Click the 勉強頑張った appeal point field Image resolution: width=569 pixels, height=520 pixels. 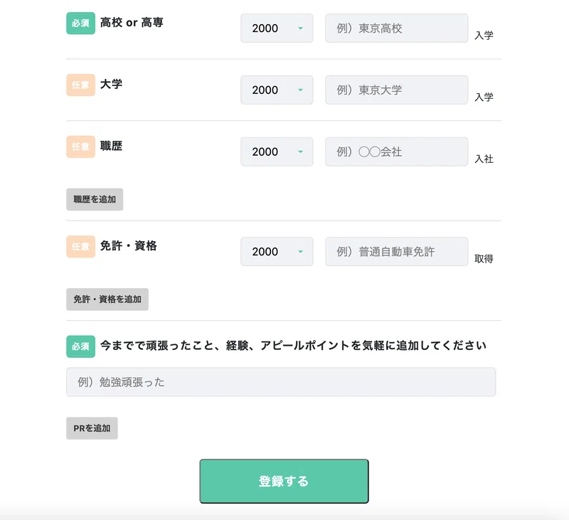281,382
